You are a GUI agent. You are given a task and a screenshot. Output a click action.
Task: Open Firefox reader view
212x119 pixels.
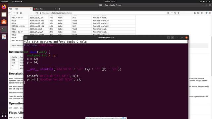(168, 13)
